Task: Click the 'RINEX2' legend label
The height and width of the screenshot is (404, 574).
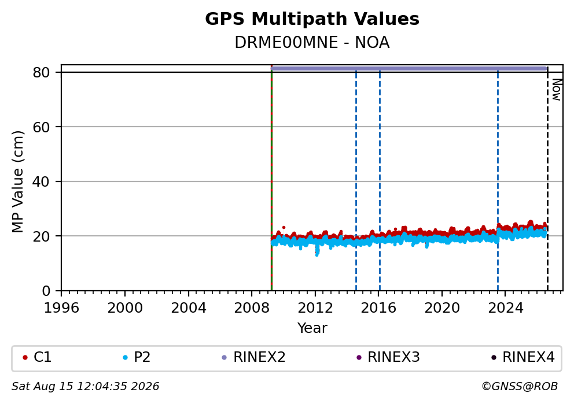Action: [259, 357]
